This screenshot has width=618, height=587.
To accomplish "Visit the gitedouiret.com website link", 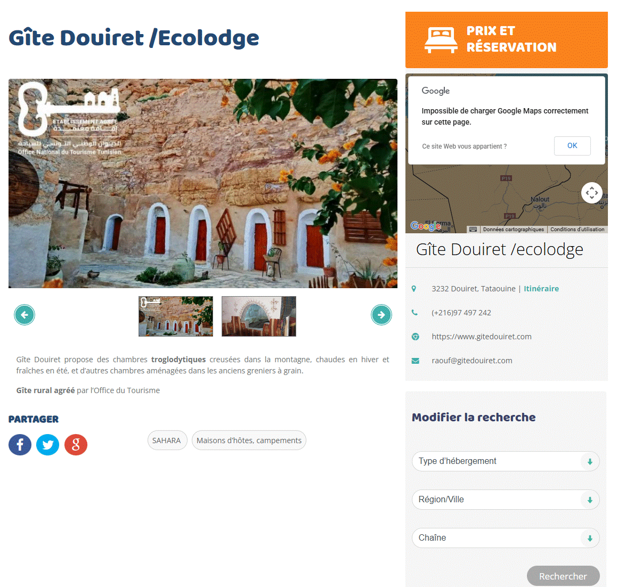I will pos(481,337).
